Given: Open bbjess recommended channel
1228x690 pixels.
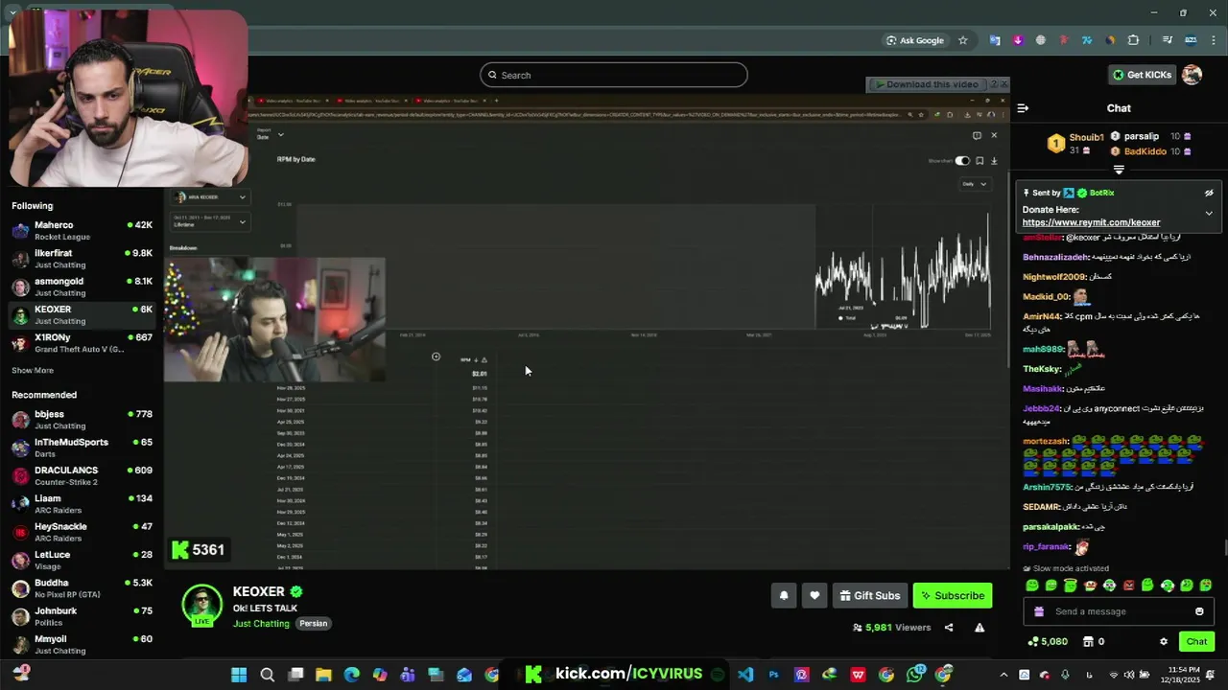Looking at the screenshot, I should [82, 420].
